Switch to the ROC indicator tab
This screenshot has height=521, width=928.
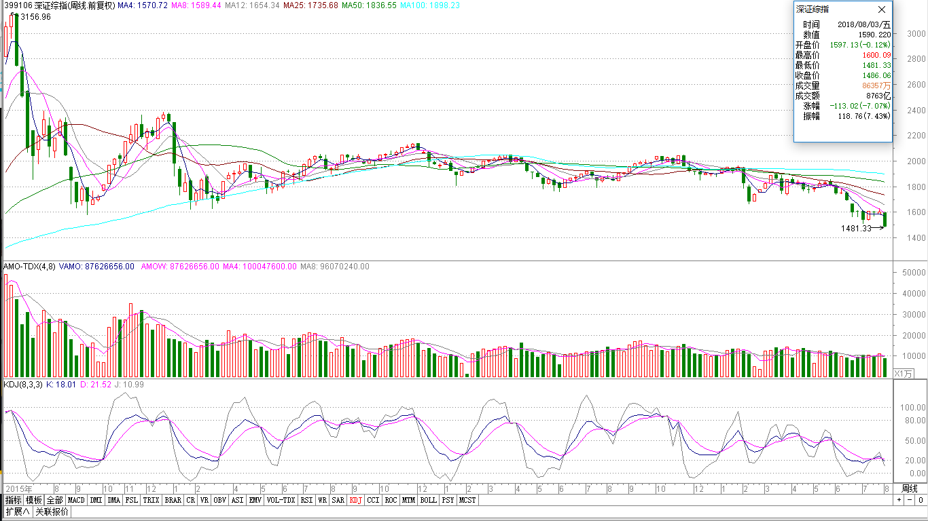click(391, 500)
